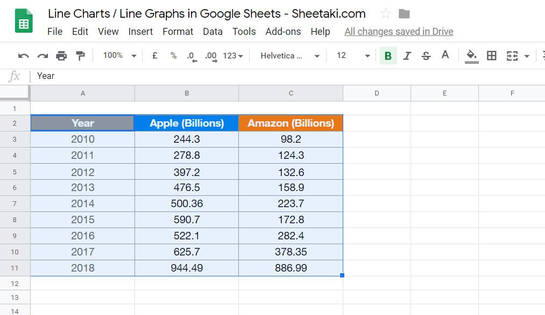Viewport: 545px width, 315px height.
Task: Click the Redo icon
Action: 43,55
